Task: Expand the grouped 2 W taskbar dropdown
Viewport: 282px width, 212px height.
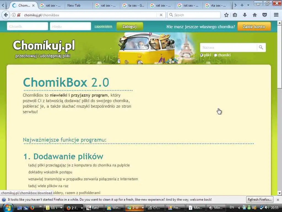Action: coord(142,208)
